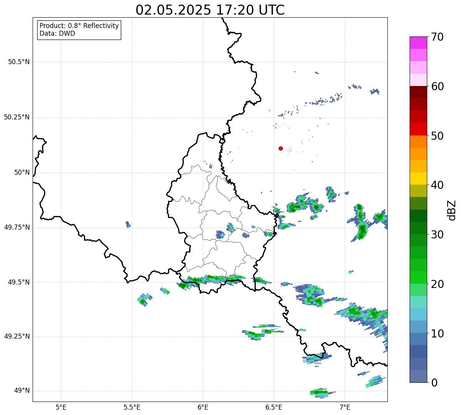Viewport: 461px width, 415px height.
Task: Click the 5.5°E longitude label
Action: point(132,407)
